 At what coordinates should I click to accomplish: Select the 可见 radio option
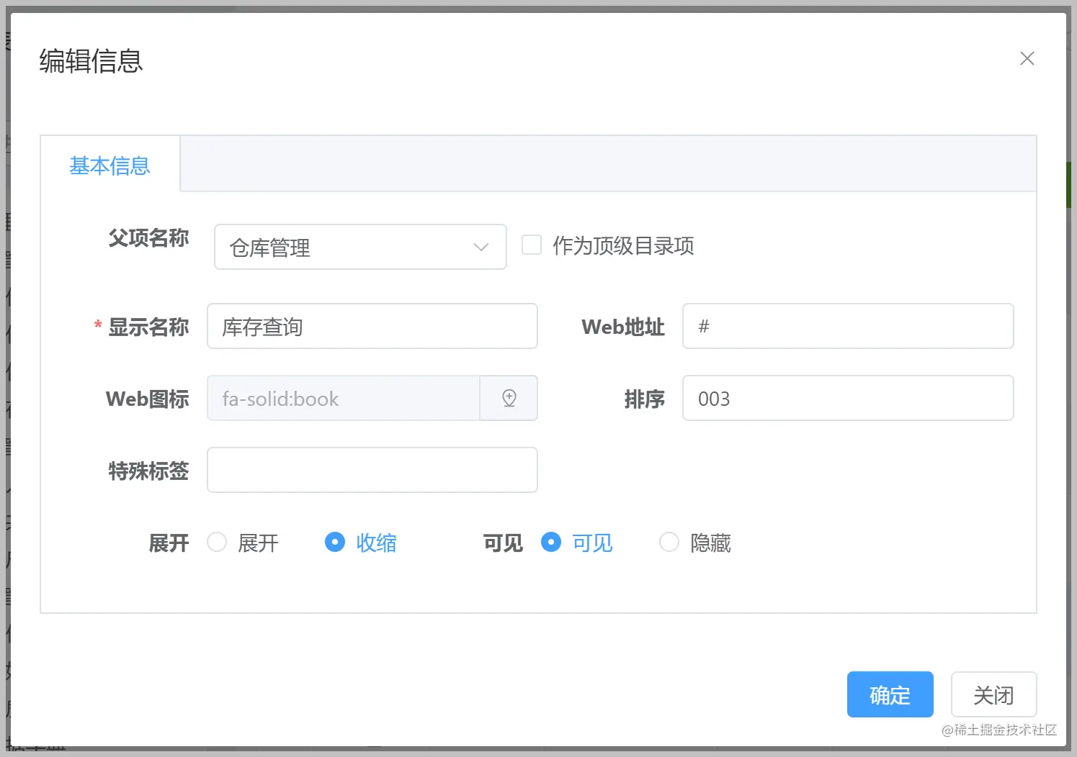(x=551, y=542)
